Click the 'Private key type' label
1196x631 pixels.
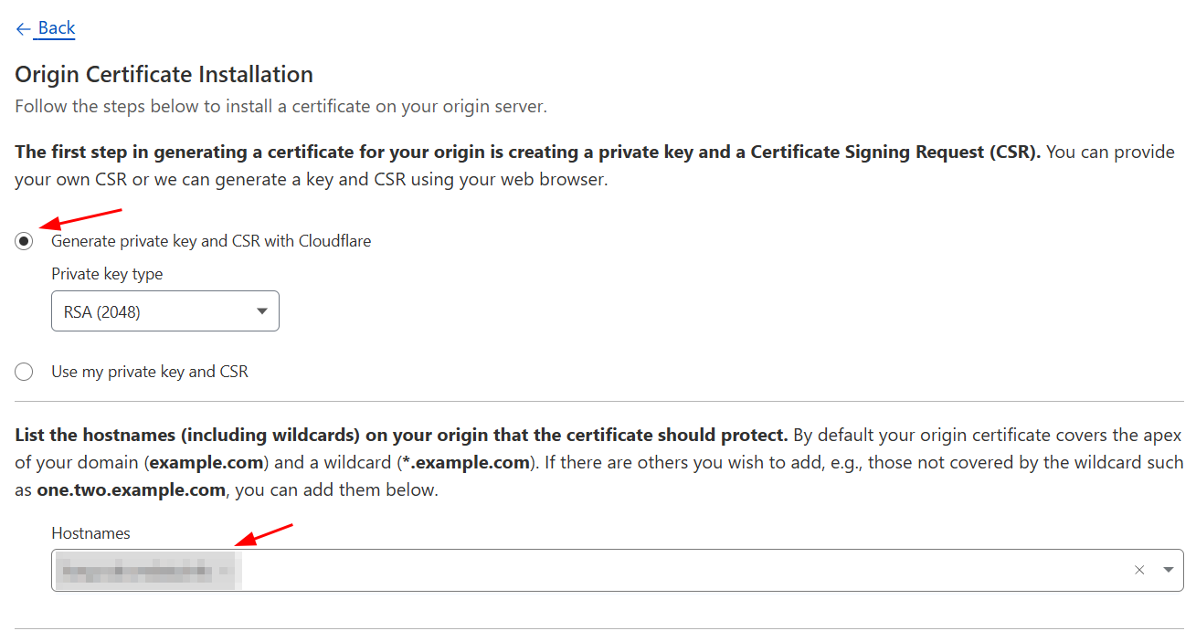click(107, 274)
